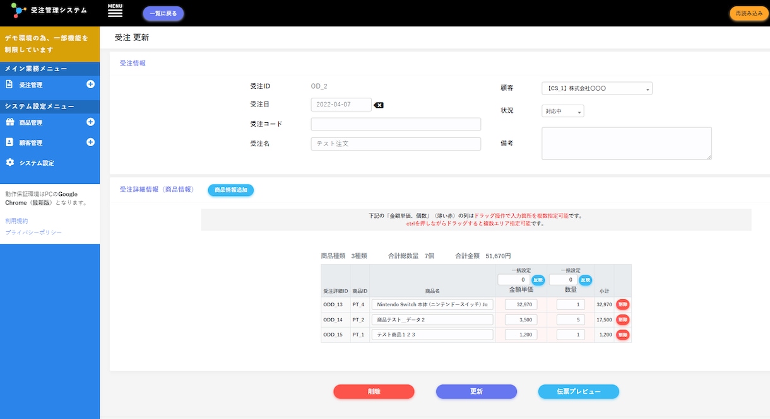Click the 3,500 unit price field

coord(521,319)
